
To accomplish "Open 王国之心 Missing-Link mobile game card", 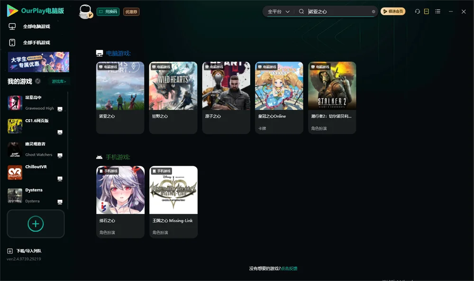I will pos(173,202).
